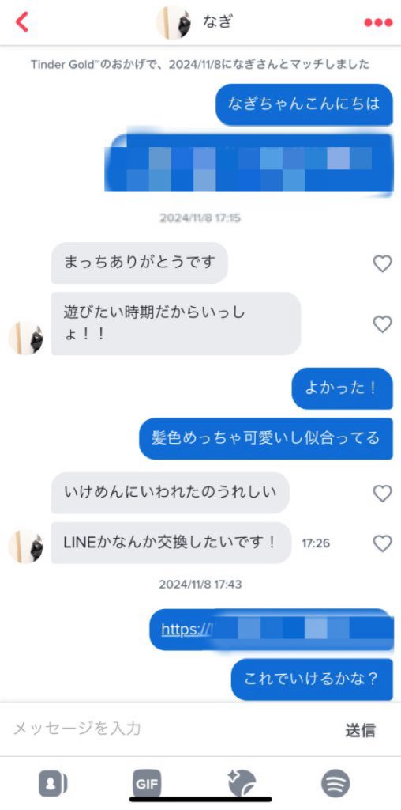Open the Spotify song share icon
Image resolution: width=401 pixels, height=810 pixels.
point(335,784)
